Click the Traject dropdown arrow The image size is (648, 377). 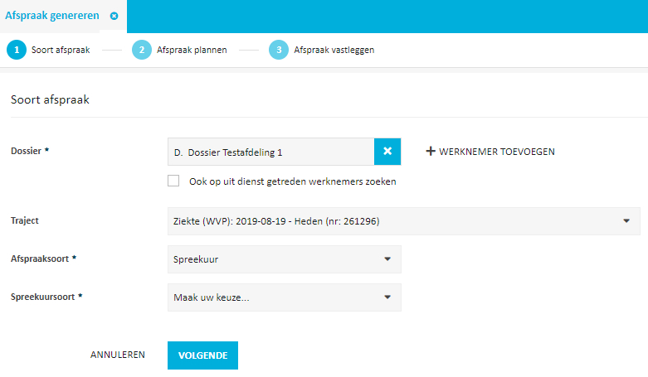point(625,221)
